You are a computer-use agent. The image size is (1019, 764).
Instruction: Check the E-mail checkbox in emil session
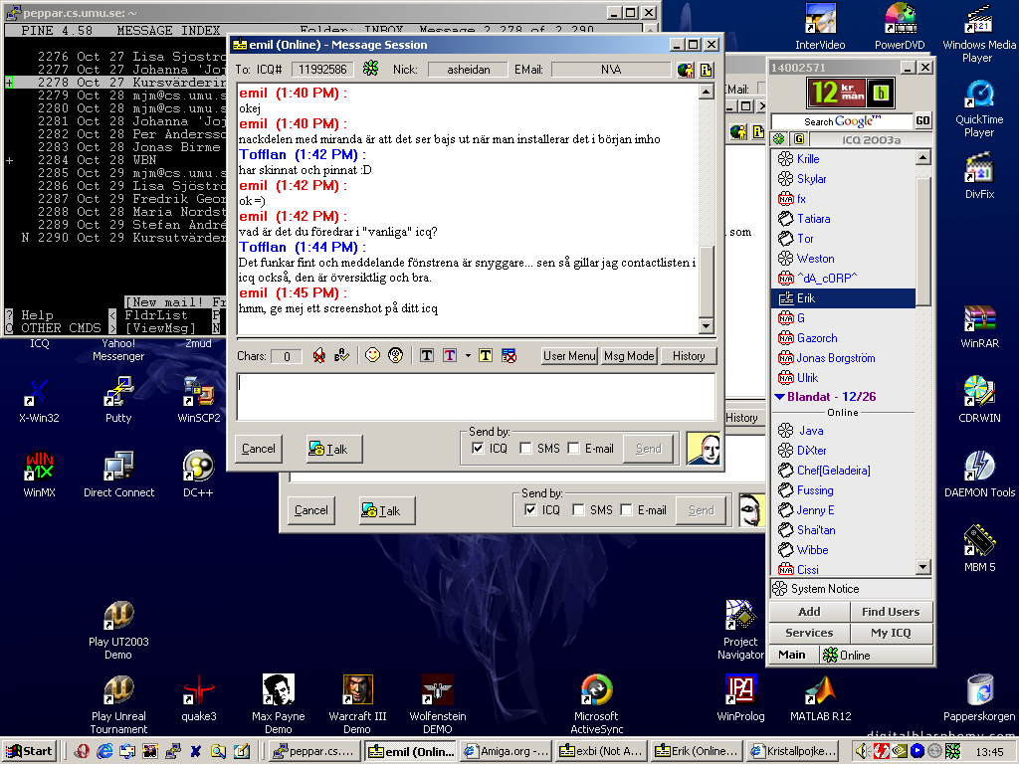(573, 449)
